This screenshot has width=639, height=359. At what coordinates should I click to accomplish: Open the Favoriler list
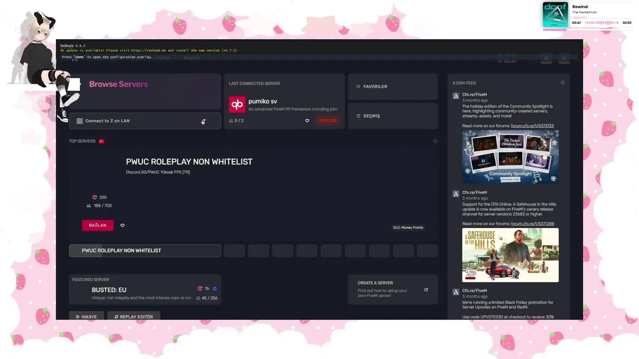393,86
